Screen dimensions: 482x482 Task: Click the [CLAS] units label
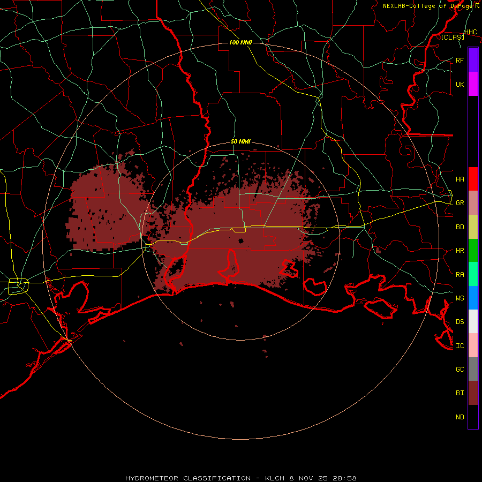click(x=453, y=37)
